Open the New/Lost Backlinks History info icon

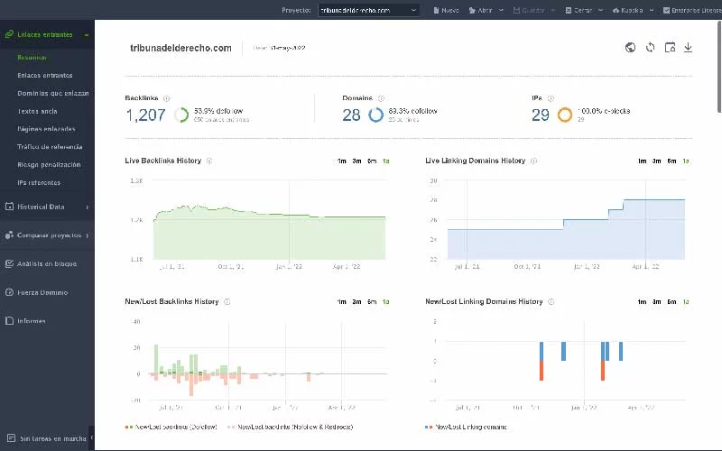[x=227, y=302]
